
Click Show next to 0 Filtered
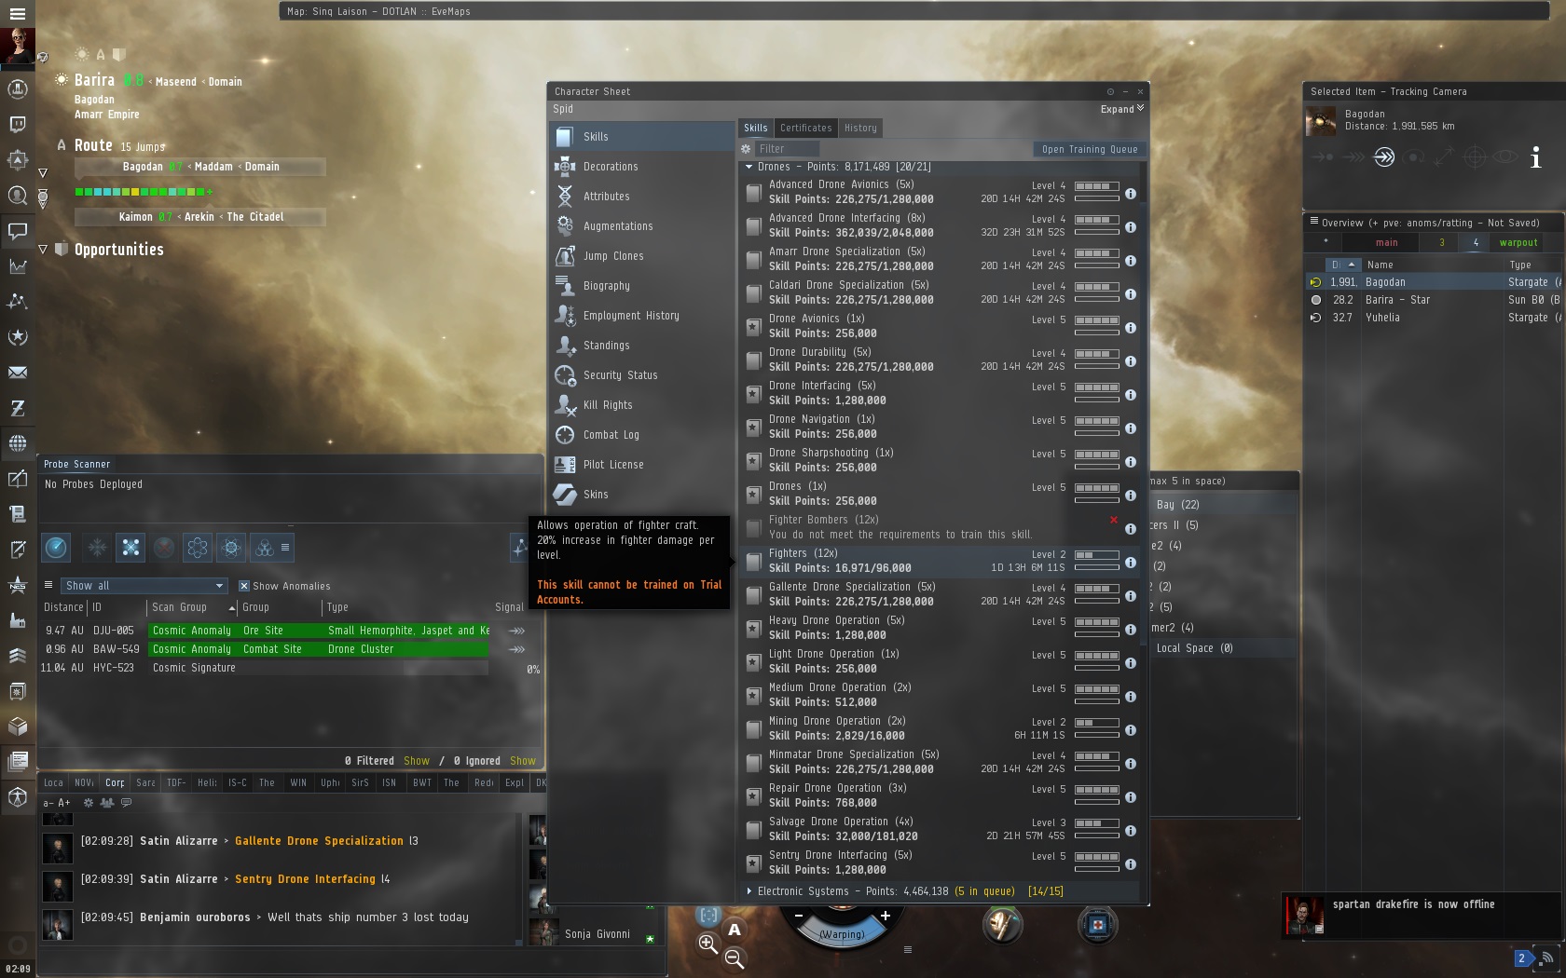click(x=417, y=761)
